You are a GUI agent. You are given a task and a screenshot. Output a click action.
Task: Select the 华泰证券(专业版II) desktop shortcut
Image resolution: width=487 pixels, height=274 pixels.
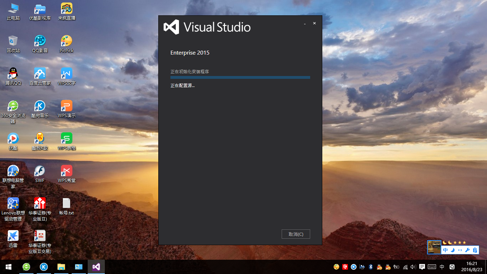(40, 209)
